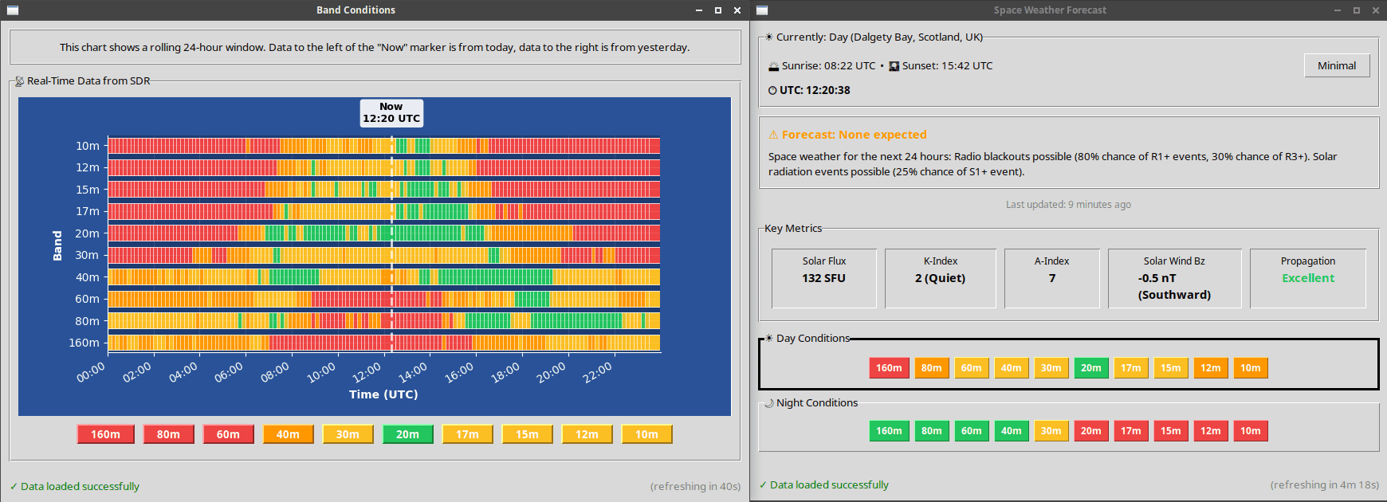This screenshot has width=1387, height=502.
Task: Click the 10m legend button below the chart
Action: coord(646,434)
